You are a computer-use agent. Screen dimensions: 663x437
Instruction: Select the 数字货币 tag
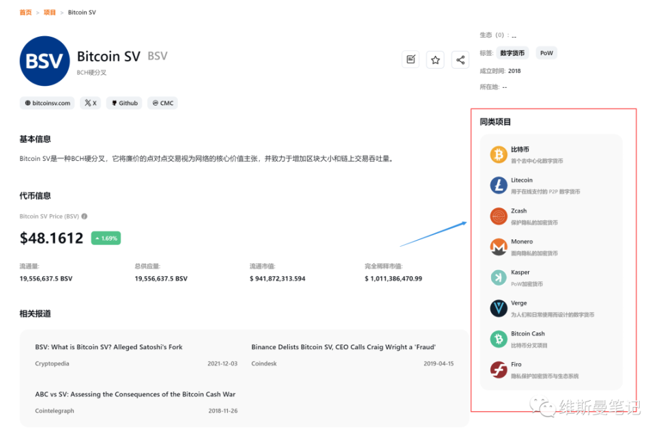point(512,53)
